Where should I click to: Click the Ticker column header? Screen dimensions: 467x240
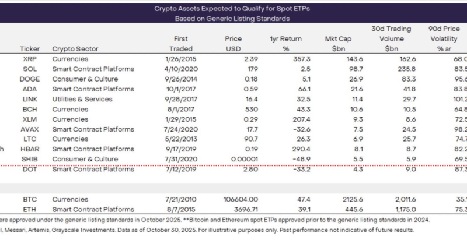coord(30,48)
